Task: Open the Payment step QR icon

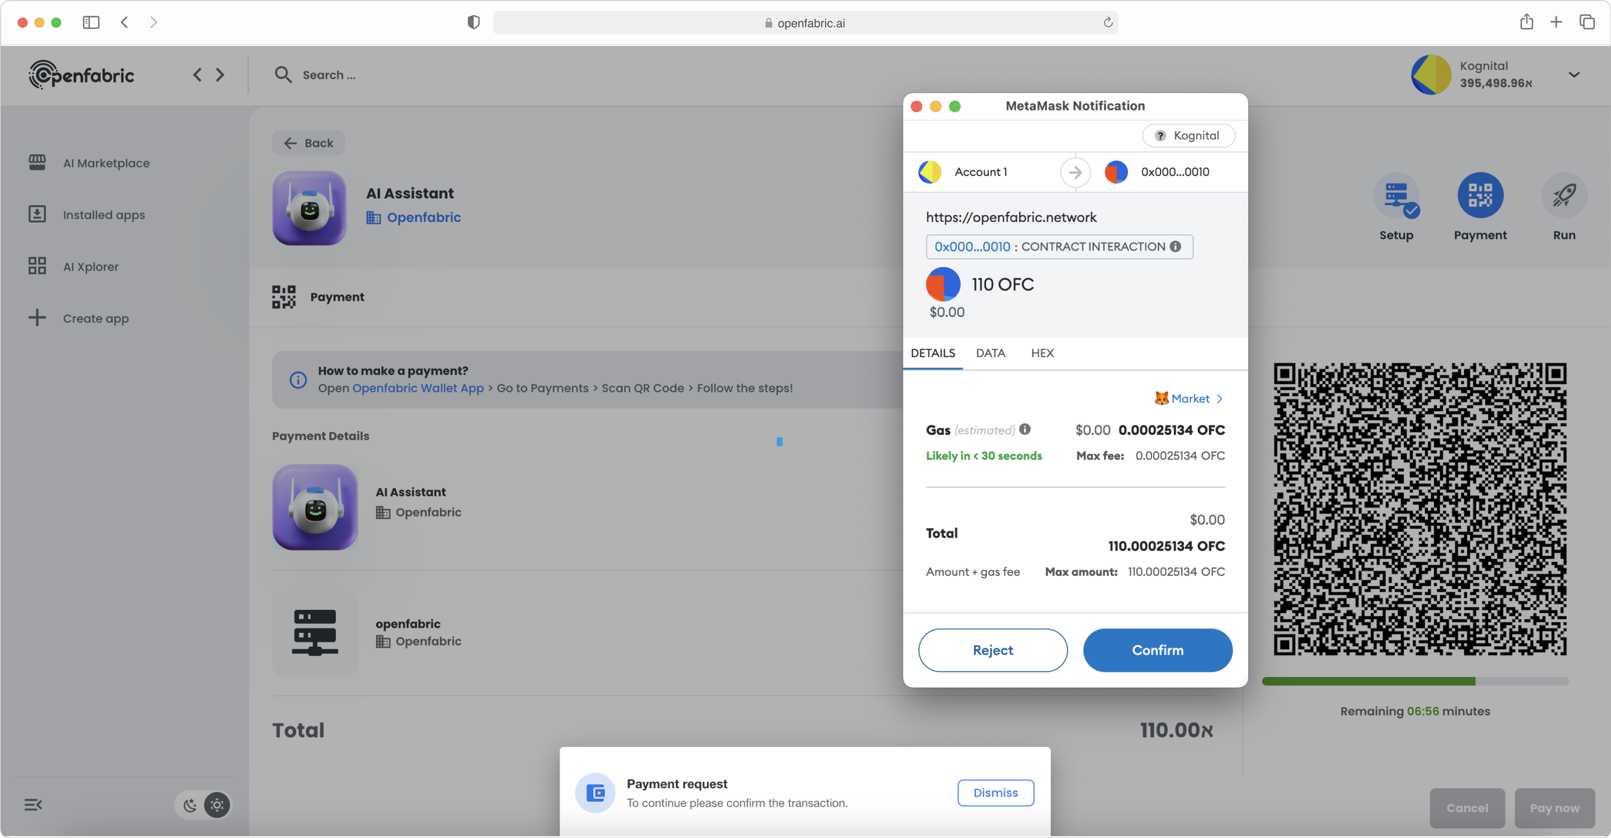Action: 1480,195
